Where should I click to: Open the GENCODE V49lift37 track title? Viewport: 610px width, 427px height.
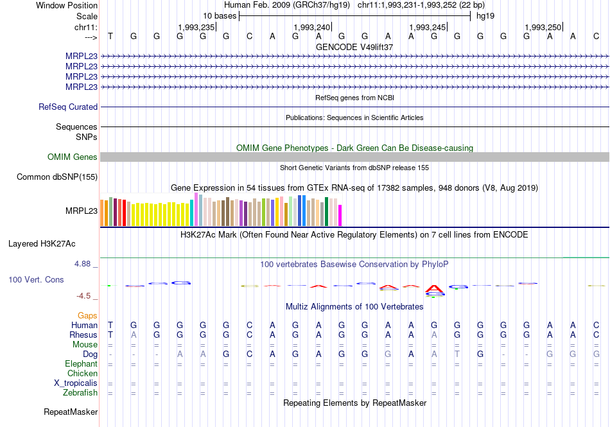(354, 47)
